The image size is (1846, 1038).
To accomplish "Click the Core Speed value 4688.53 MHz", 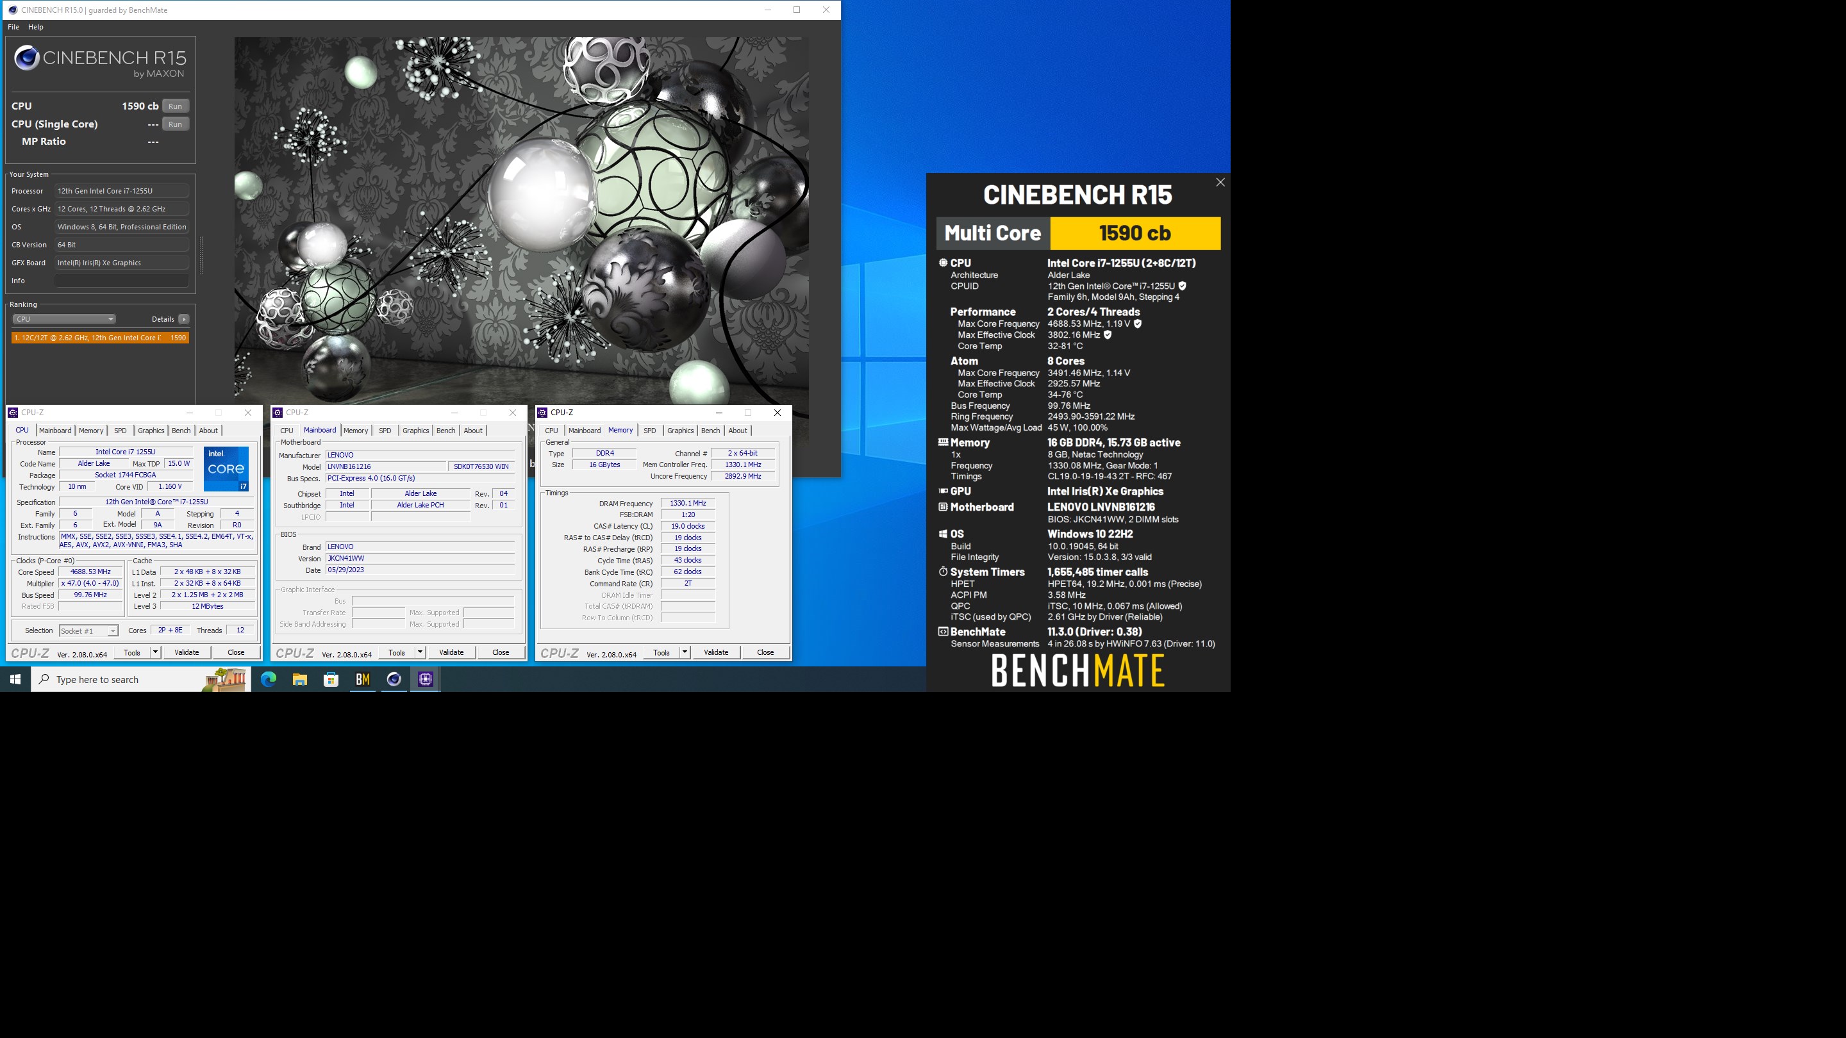I will pos(90,572).
